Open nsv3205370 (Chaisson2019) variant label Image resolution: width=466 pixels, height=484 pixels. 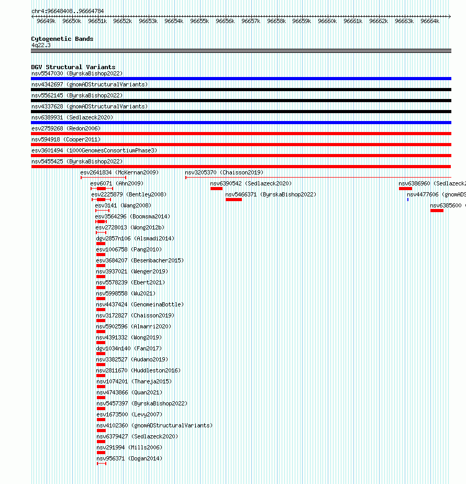[x=224, y=172]
